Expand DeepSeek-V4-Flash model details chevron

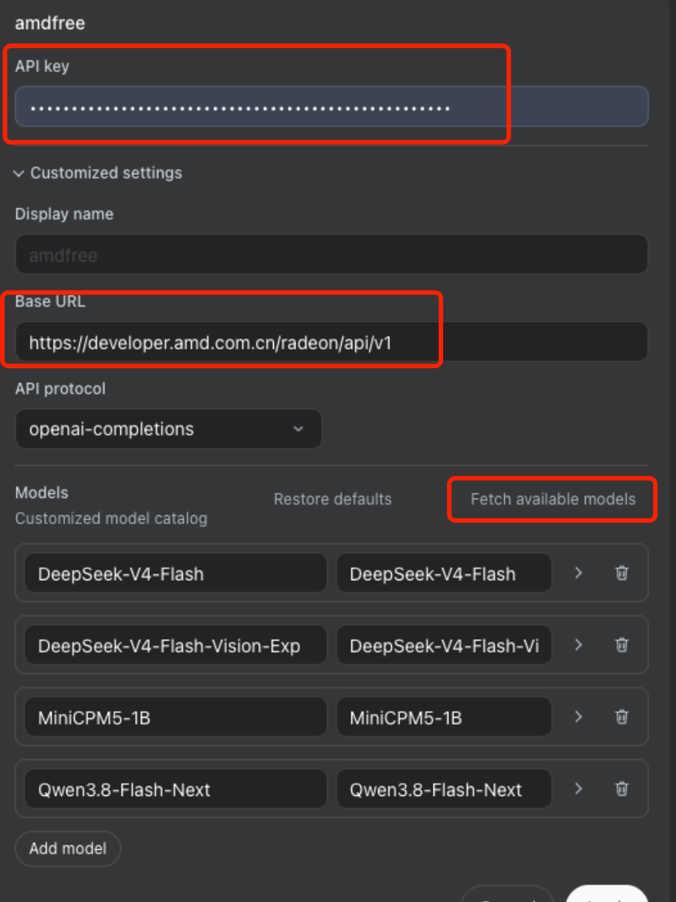(578, 573)
